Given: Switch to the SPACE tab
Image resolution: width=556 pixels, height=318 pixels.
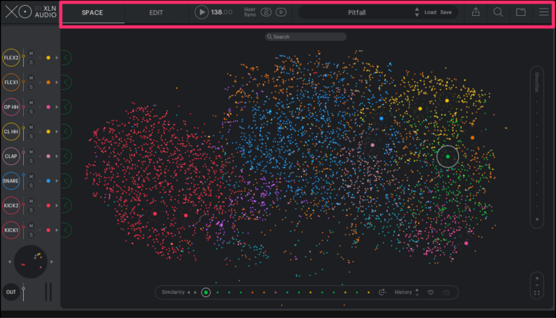Looking at the screenshot, I should pyautogui.click(x=92, y=12).
